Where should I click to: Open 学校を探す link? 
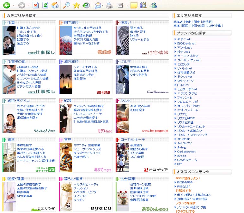click(x=24, y=145)
